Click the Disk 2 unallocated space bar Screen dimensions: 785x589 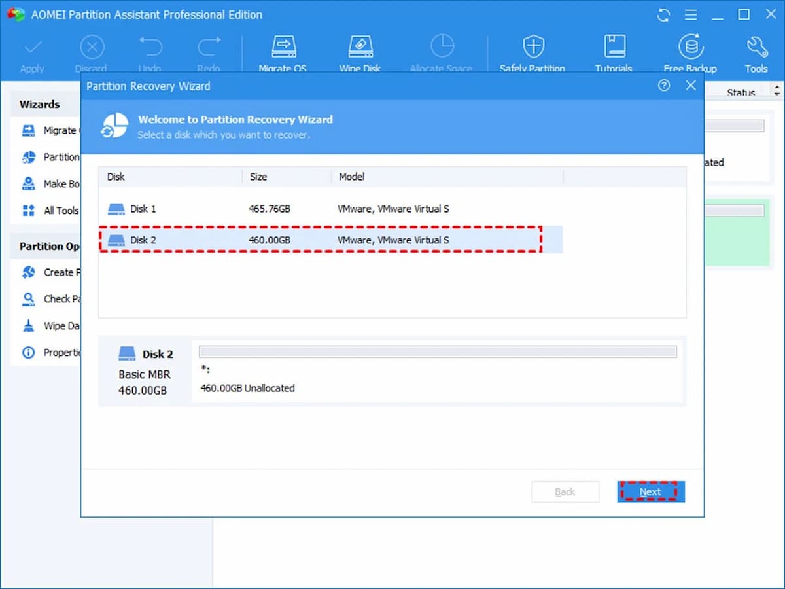pyautogui.click(x=437, y=351)
